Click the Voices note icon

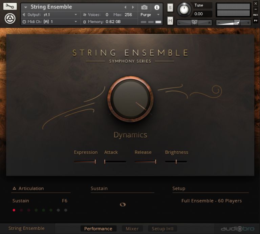[85, 15]
